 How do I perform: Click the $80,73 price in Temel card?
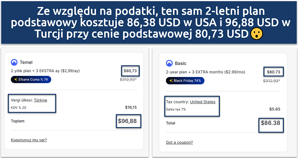pyautogui.click(x=131, y=70)
